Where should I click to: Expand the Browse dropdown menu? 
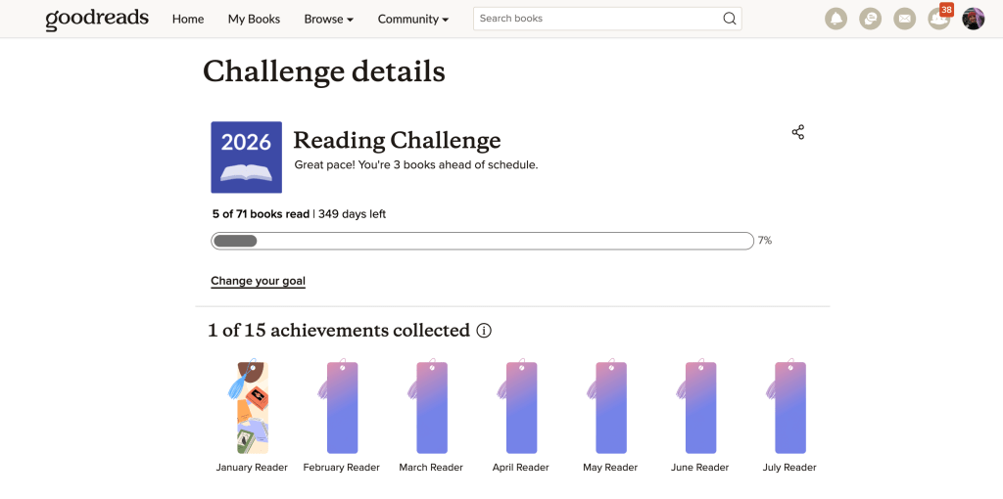coord(328,19)
